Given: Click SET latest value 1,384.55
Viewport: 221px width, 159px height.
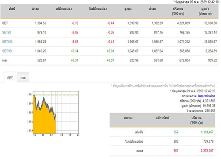Looking at the screenshot, I should pos(41,23).
